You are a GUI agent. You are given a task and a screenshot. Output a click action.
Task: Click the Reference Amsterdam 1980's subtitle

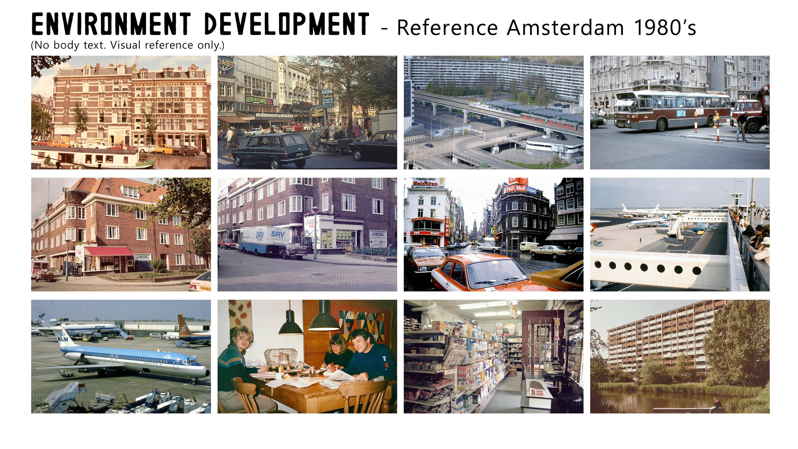(x=546, y=28)
